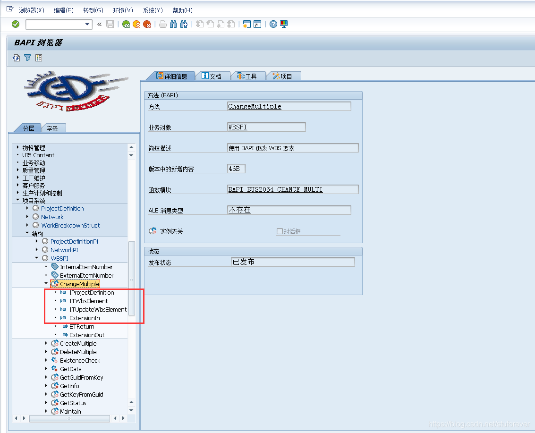Collapse the WBSPI tree node arrow
Viewport: 535px width, 433px height.
[36, 258]
